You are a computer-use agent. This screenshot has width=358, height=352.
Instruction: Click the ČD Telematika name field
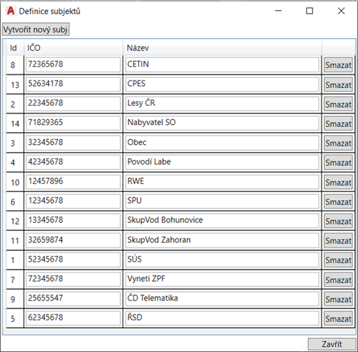tap(222, 298)
